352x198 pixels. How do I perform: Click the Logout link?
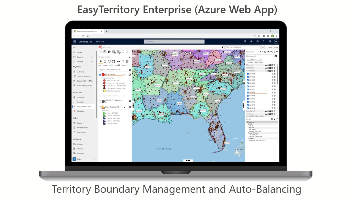tap(276, 47)
